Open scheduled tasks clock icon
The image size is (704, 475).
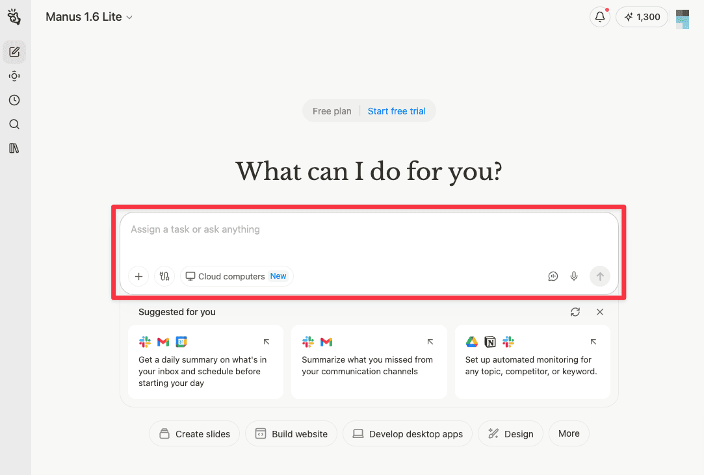[14, 100]
